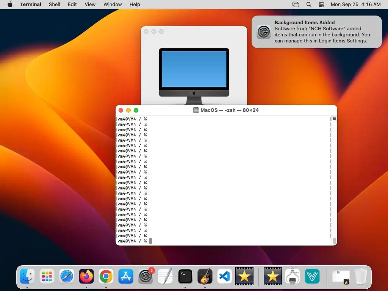Open the Help menu
The height and width of the screenshot is (291, 388).
(x=135, y=5)
